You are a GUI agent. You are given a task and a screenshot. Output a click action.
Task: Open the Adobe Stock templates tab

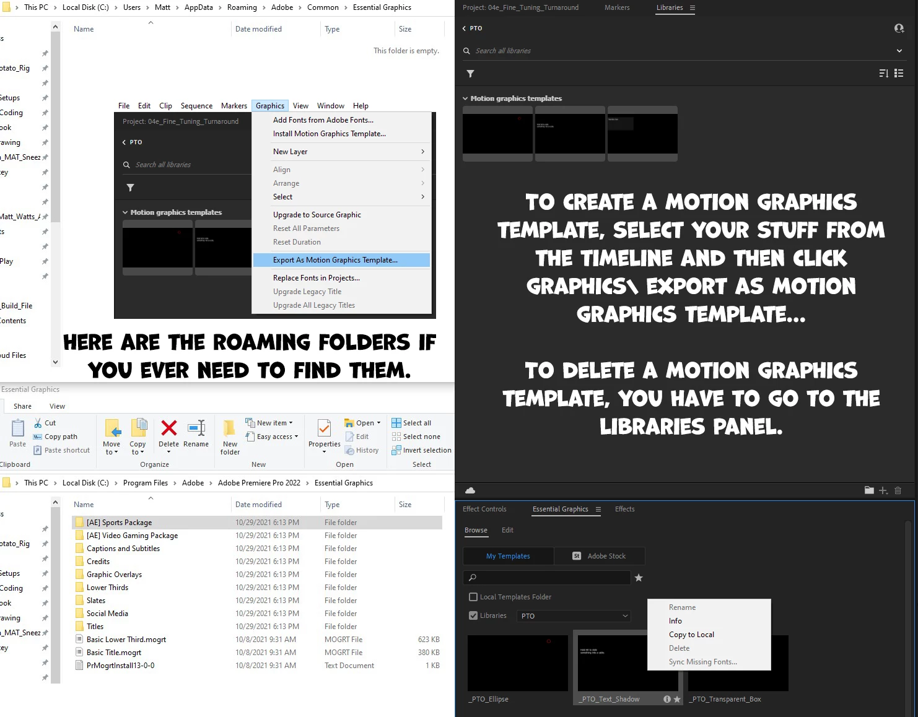pos(599,556)
